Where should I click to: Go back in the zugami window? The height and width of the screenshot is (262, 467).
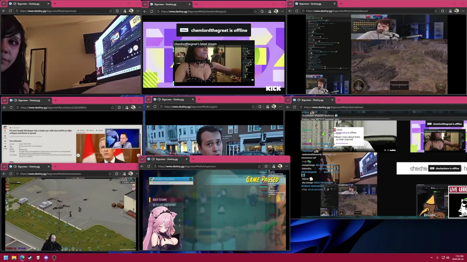tap(148, 107)
